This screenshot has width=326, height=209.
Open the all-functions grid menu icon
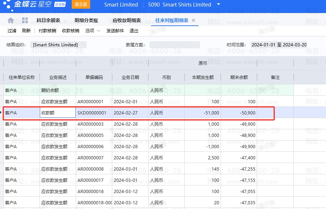coord(25,20)
